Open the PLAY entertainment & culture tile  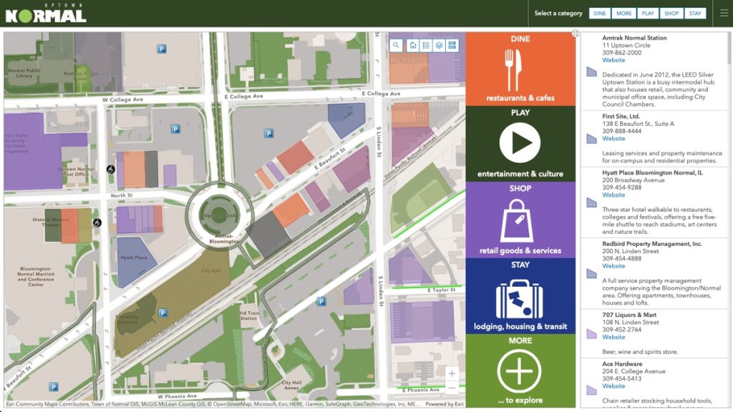coord(520,144)
